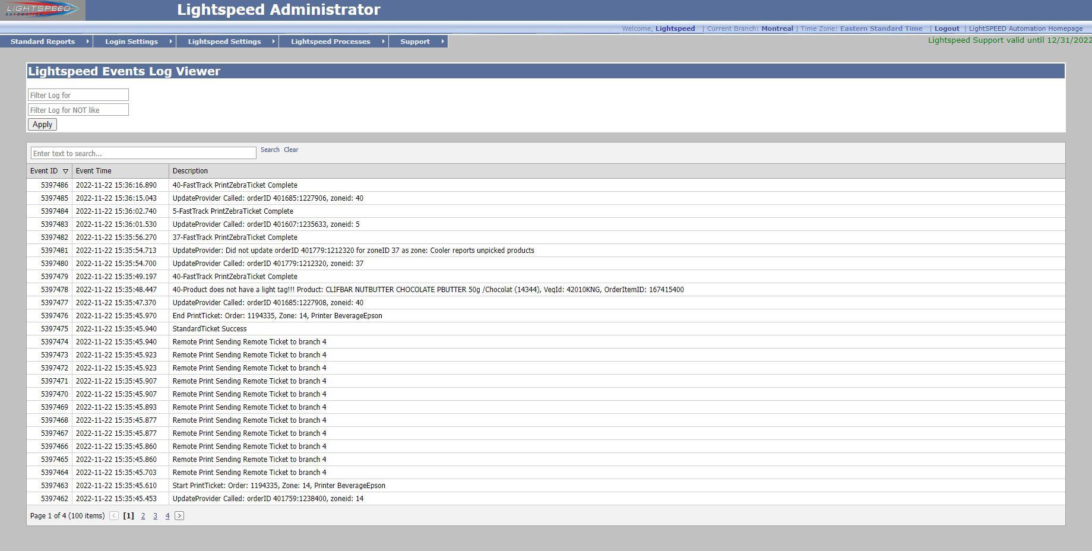
Task: Click the CLIFBAR no light tag description
Action: (x=428, y=290)
